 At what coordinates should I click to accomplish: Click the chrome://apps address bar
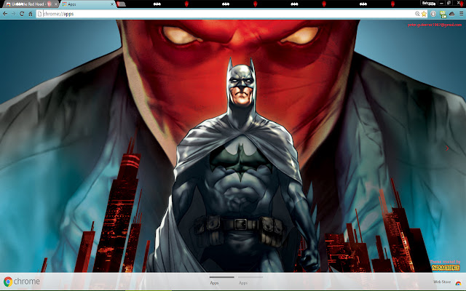point(232,14)
